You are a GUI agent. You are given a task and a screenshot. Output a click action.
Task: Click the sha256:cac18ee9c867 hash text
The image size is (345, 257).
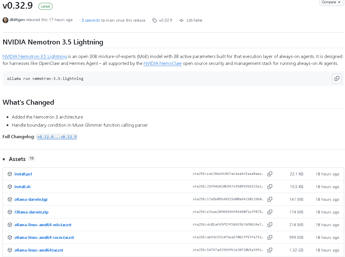(228, 174)
